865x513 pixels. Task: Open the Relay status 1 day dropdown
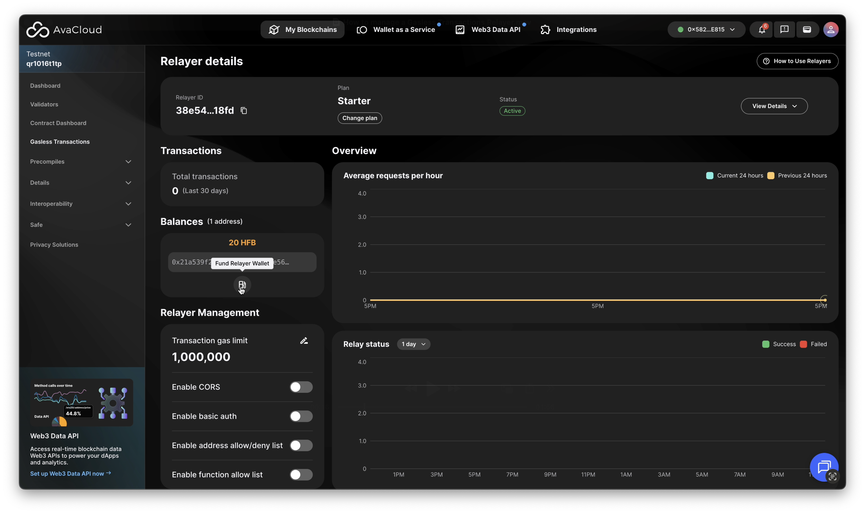[x=413, y=344]
